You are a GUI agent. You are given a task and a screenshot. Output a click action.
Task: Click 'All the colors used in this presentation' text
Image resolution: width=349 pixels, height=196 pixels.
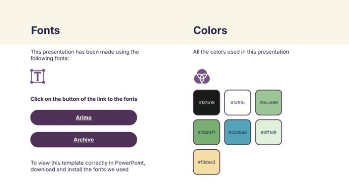(241, 52)
